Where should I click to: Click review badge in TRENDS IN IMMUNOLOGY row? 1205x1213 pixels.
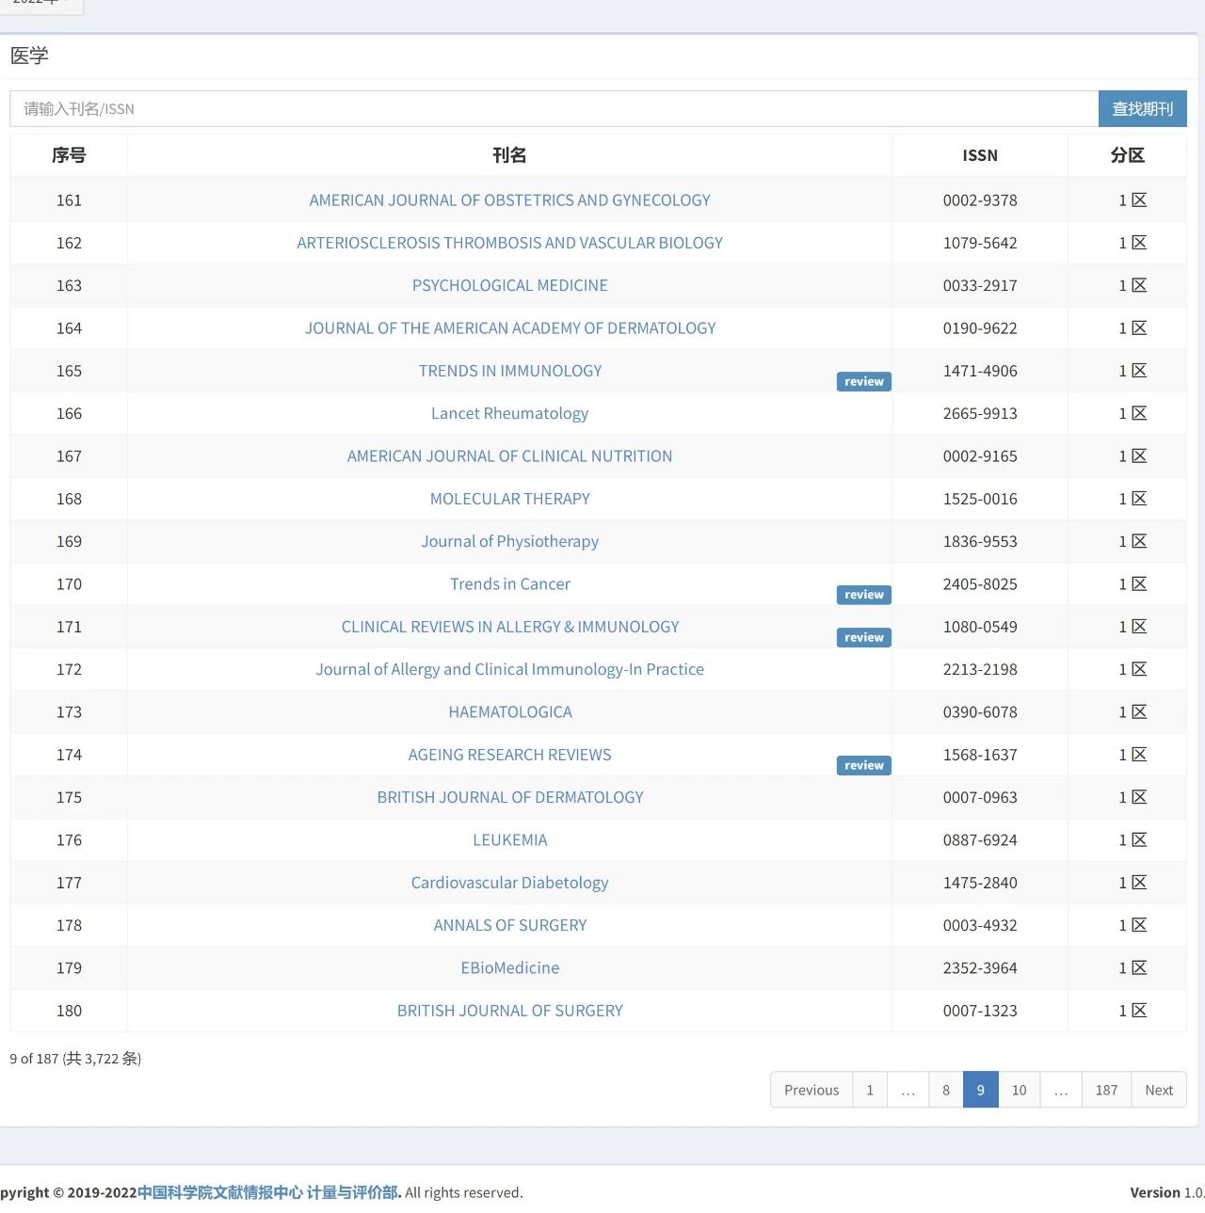[x=863, y=381]
